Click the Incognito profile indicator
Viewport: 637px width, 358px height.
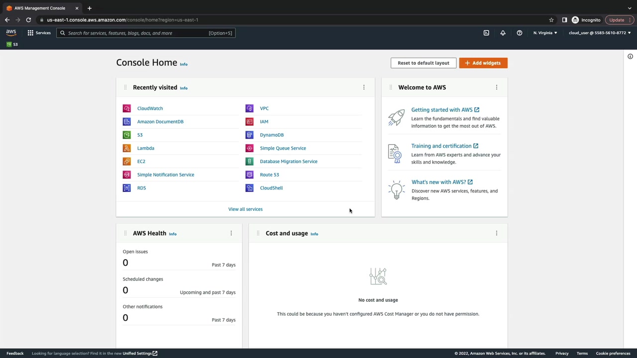[x=586, y=20]
